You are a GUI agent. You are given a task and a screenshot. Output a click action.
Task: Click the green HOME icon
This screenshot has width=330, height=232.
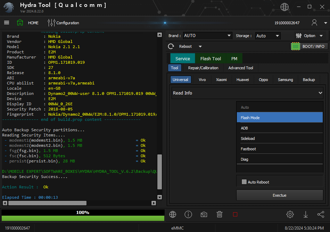pyautogui.click(x=20, y=23)
